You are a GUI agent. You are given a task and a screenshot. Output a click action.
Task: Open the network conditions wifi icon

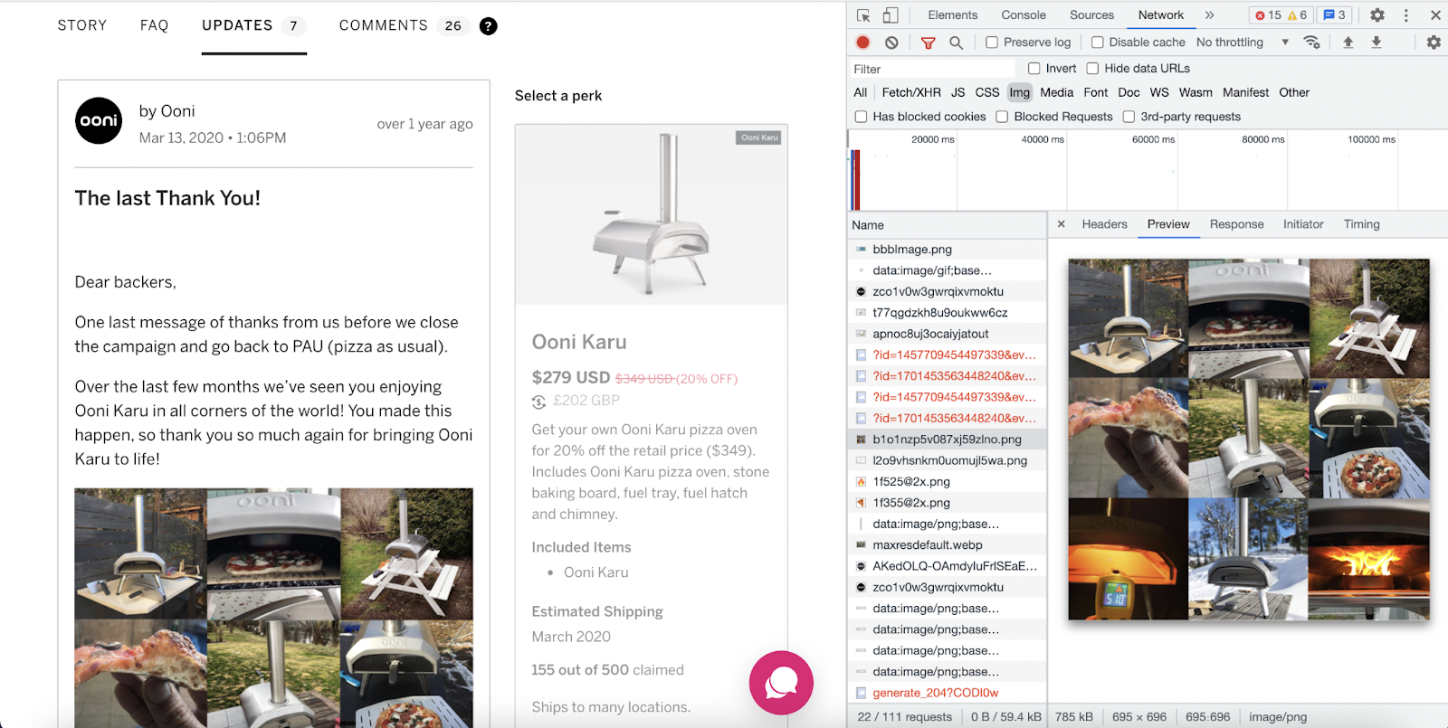[1311, 43]
